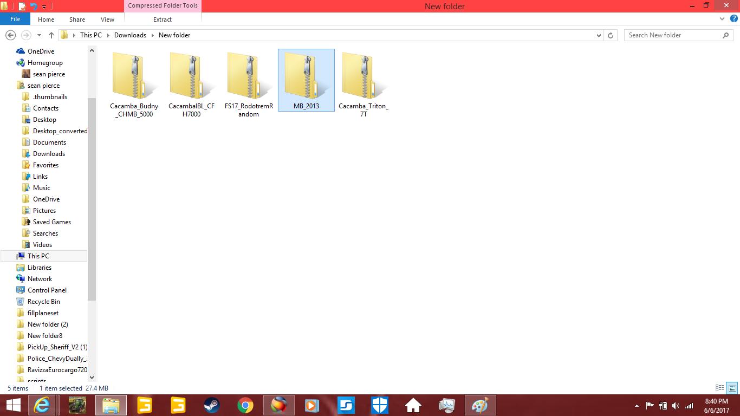Screen dimensions: 740x416
Task: Switch to details view layout
Action: pyautogui.click(x=720, y=388)
